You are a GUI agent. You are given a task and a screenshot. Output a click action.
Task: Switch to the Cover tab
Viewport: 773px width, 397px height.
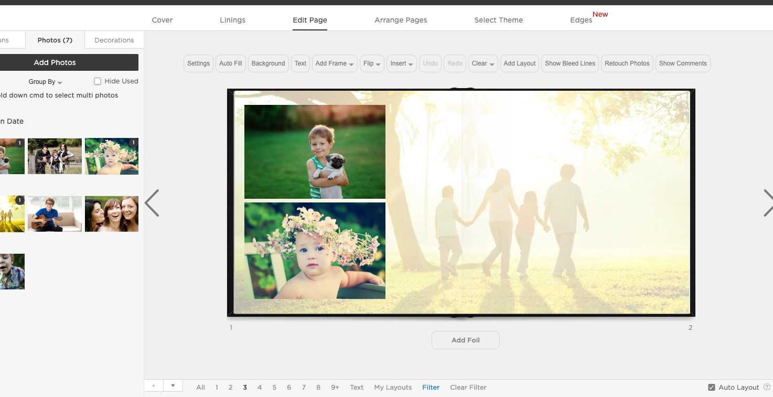162,20
